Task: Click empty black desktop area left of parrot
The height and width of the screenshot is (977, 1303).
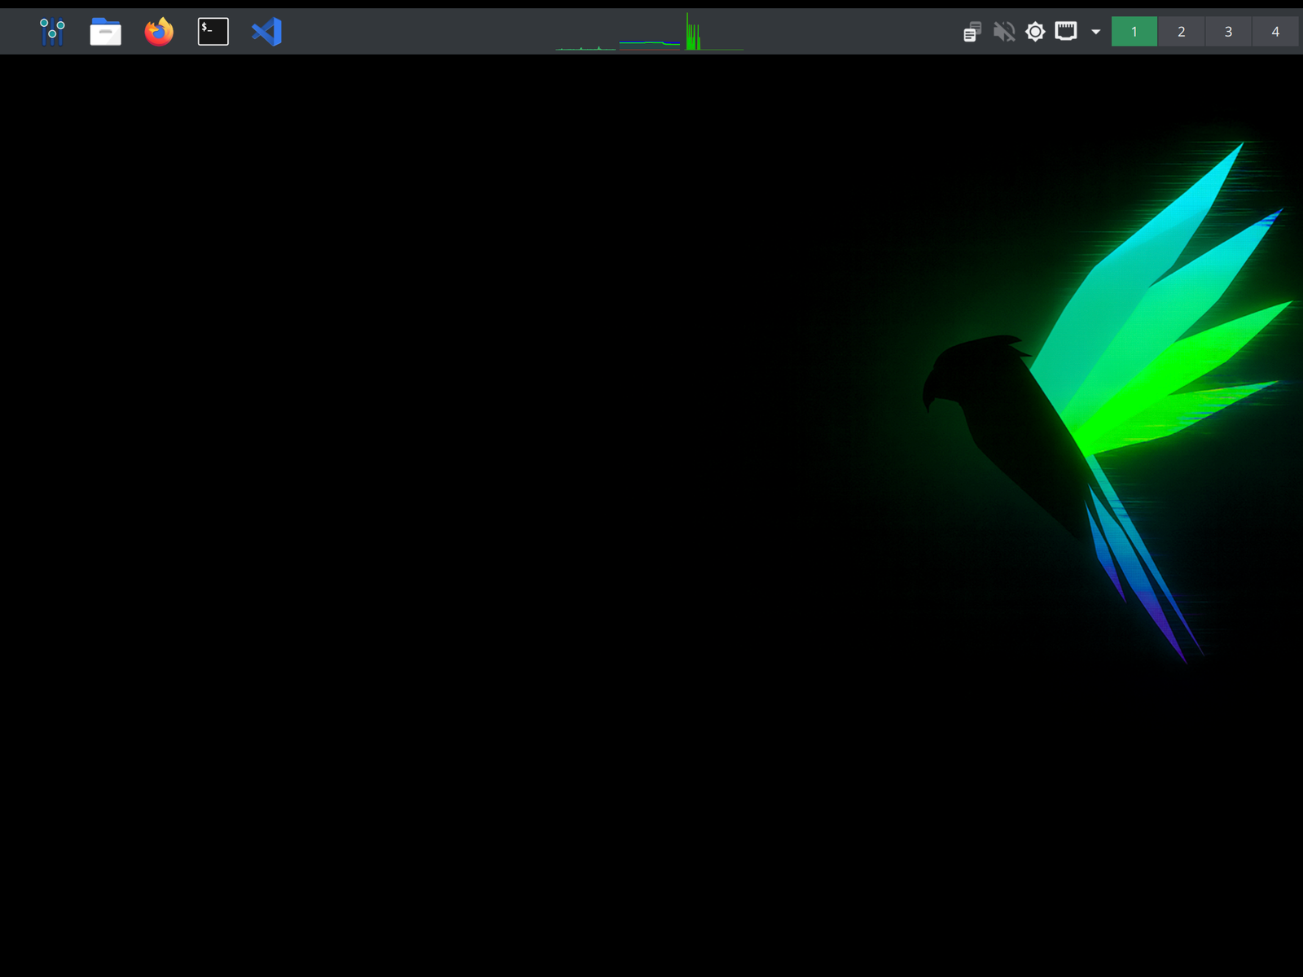Action: pyautogui.click(x=407, y=488)
